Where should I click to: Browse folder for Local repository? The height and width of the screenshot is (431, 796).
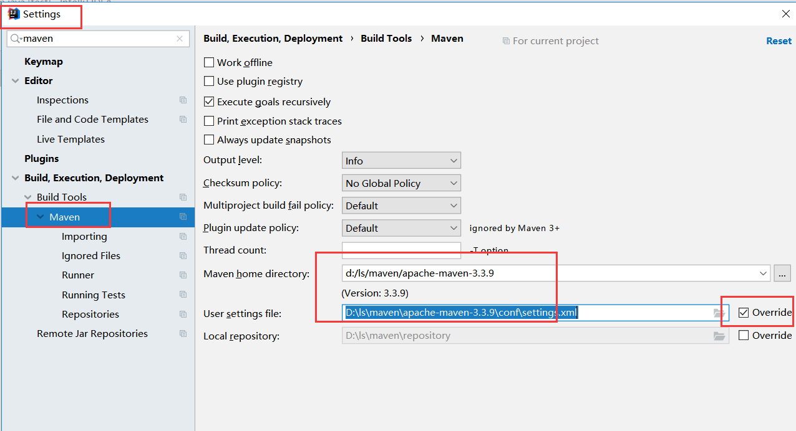tap(719, 336)
